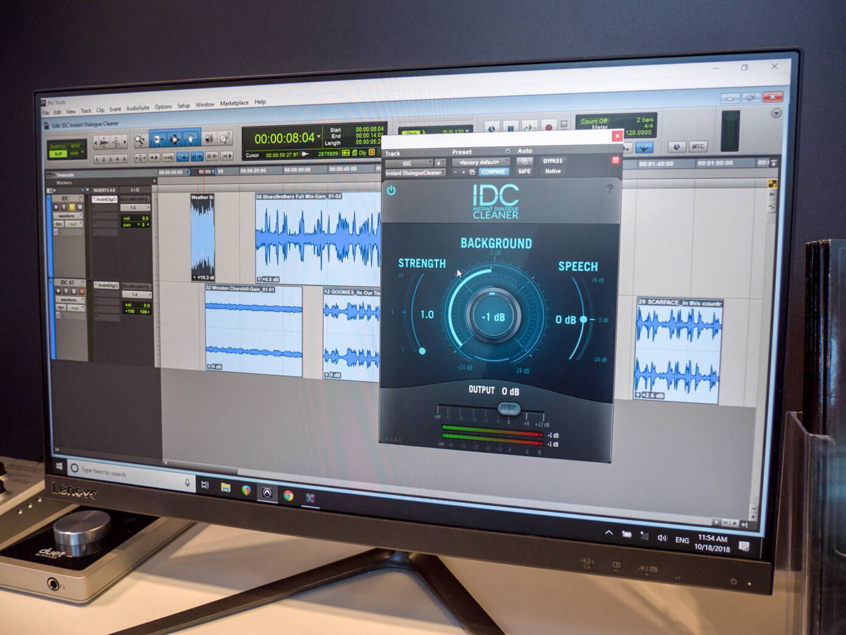Open the notification center tray icon
846x635 pixels.
click(744, 546)
